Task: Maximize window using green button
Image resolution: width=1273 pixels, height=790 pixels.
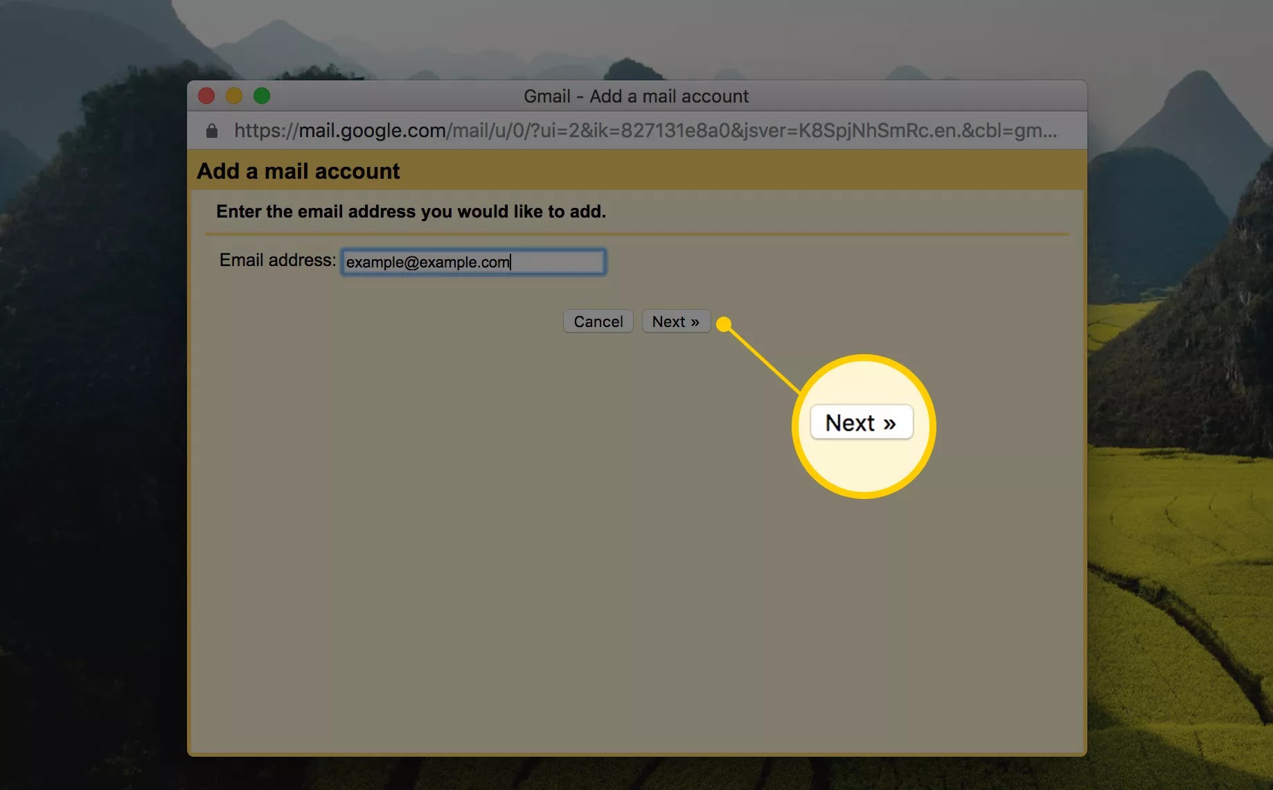Action: [x=262, y=96]
